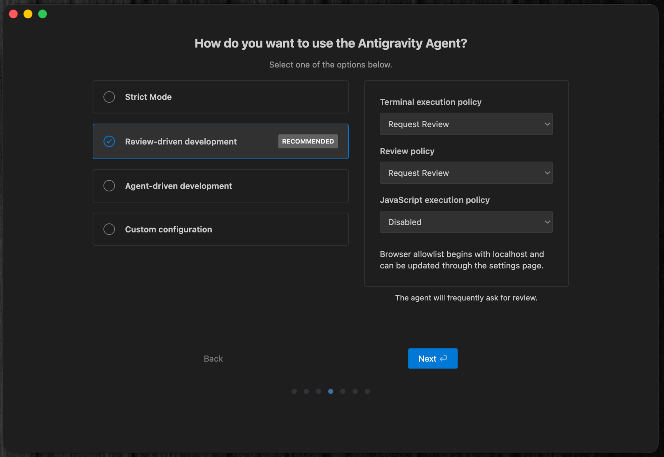Select the Review-driven development option
This screenshot has height=457, width=664.
(x=109, y=142)
